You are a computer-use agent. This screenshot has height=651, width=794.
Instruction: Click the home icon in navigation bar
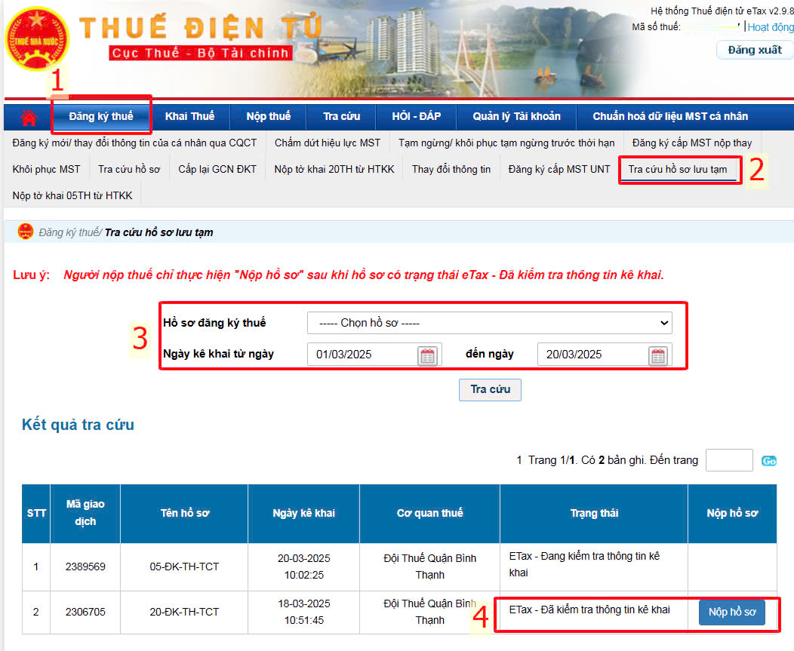(29, 117)
